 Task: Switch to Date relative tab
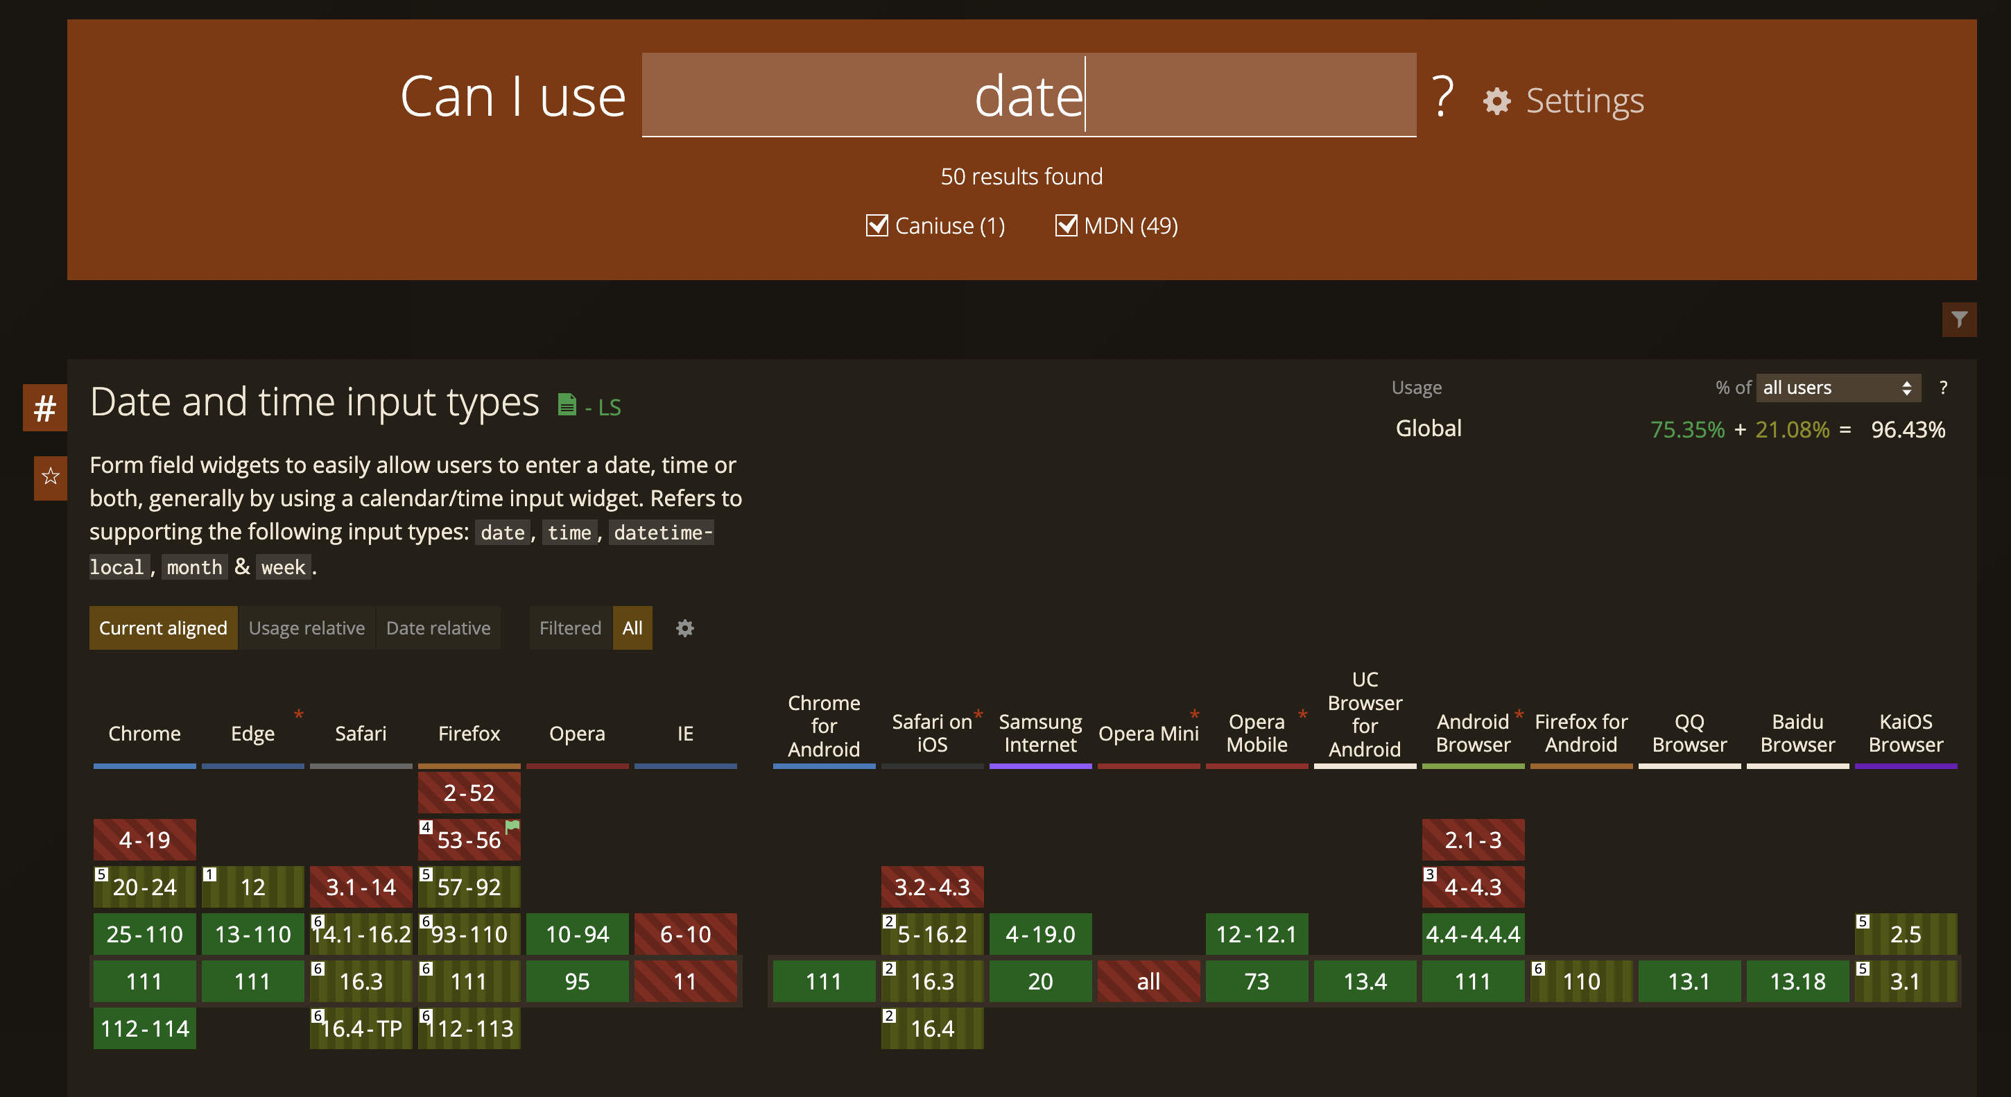(438, 628)
